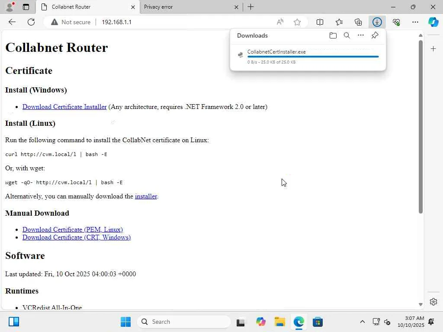Click the wget -qO- command text

click(x=64, y=182)
